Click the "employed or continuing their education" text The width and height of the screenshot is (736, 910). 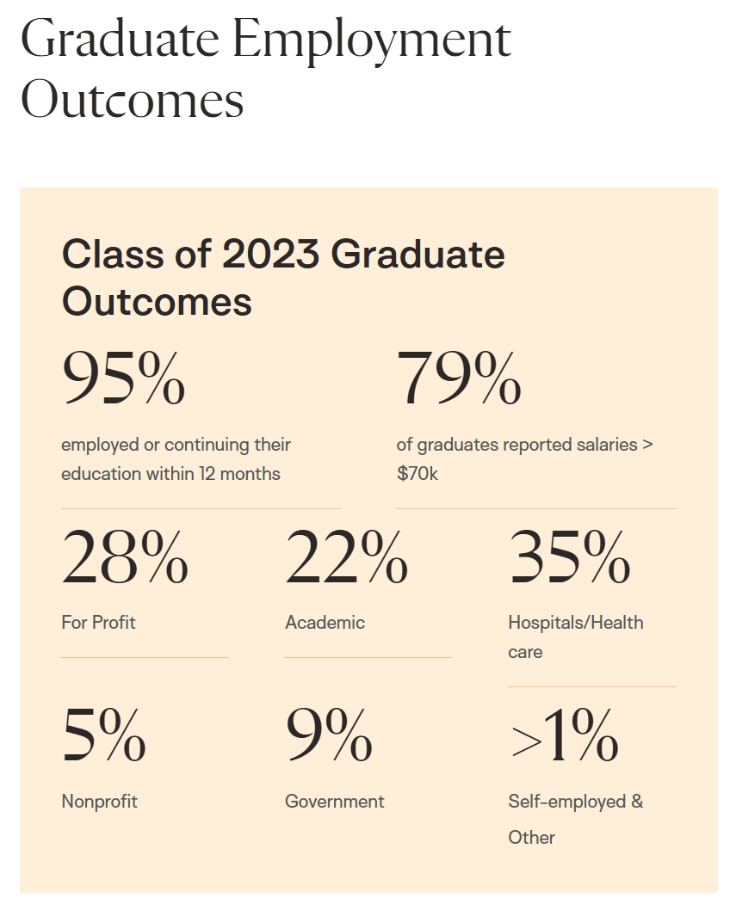pos(176,459)
